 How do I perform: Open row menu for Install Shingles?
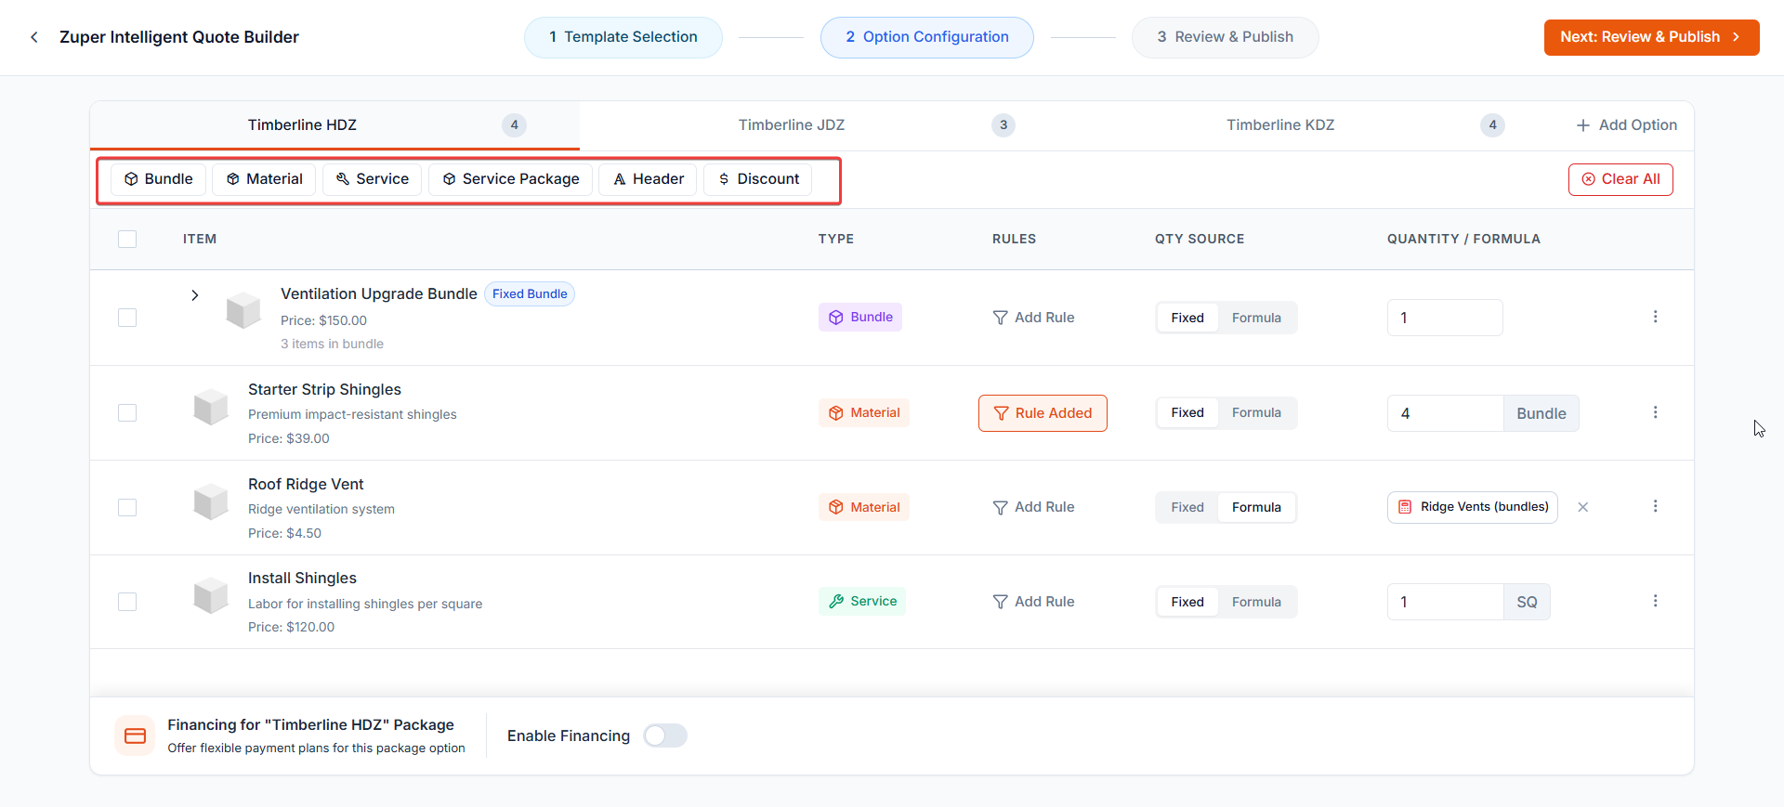point(1655,601)
